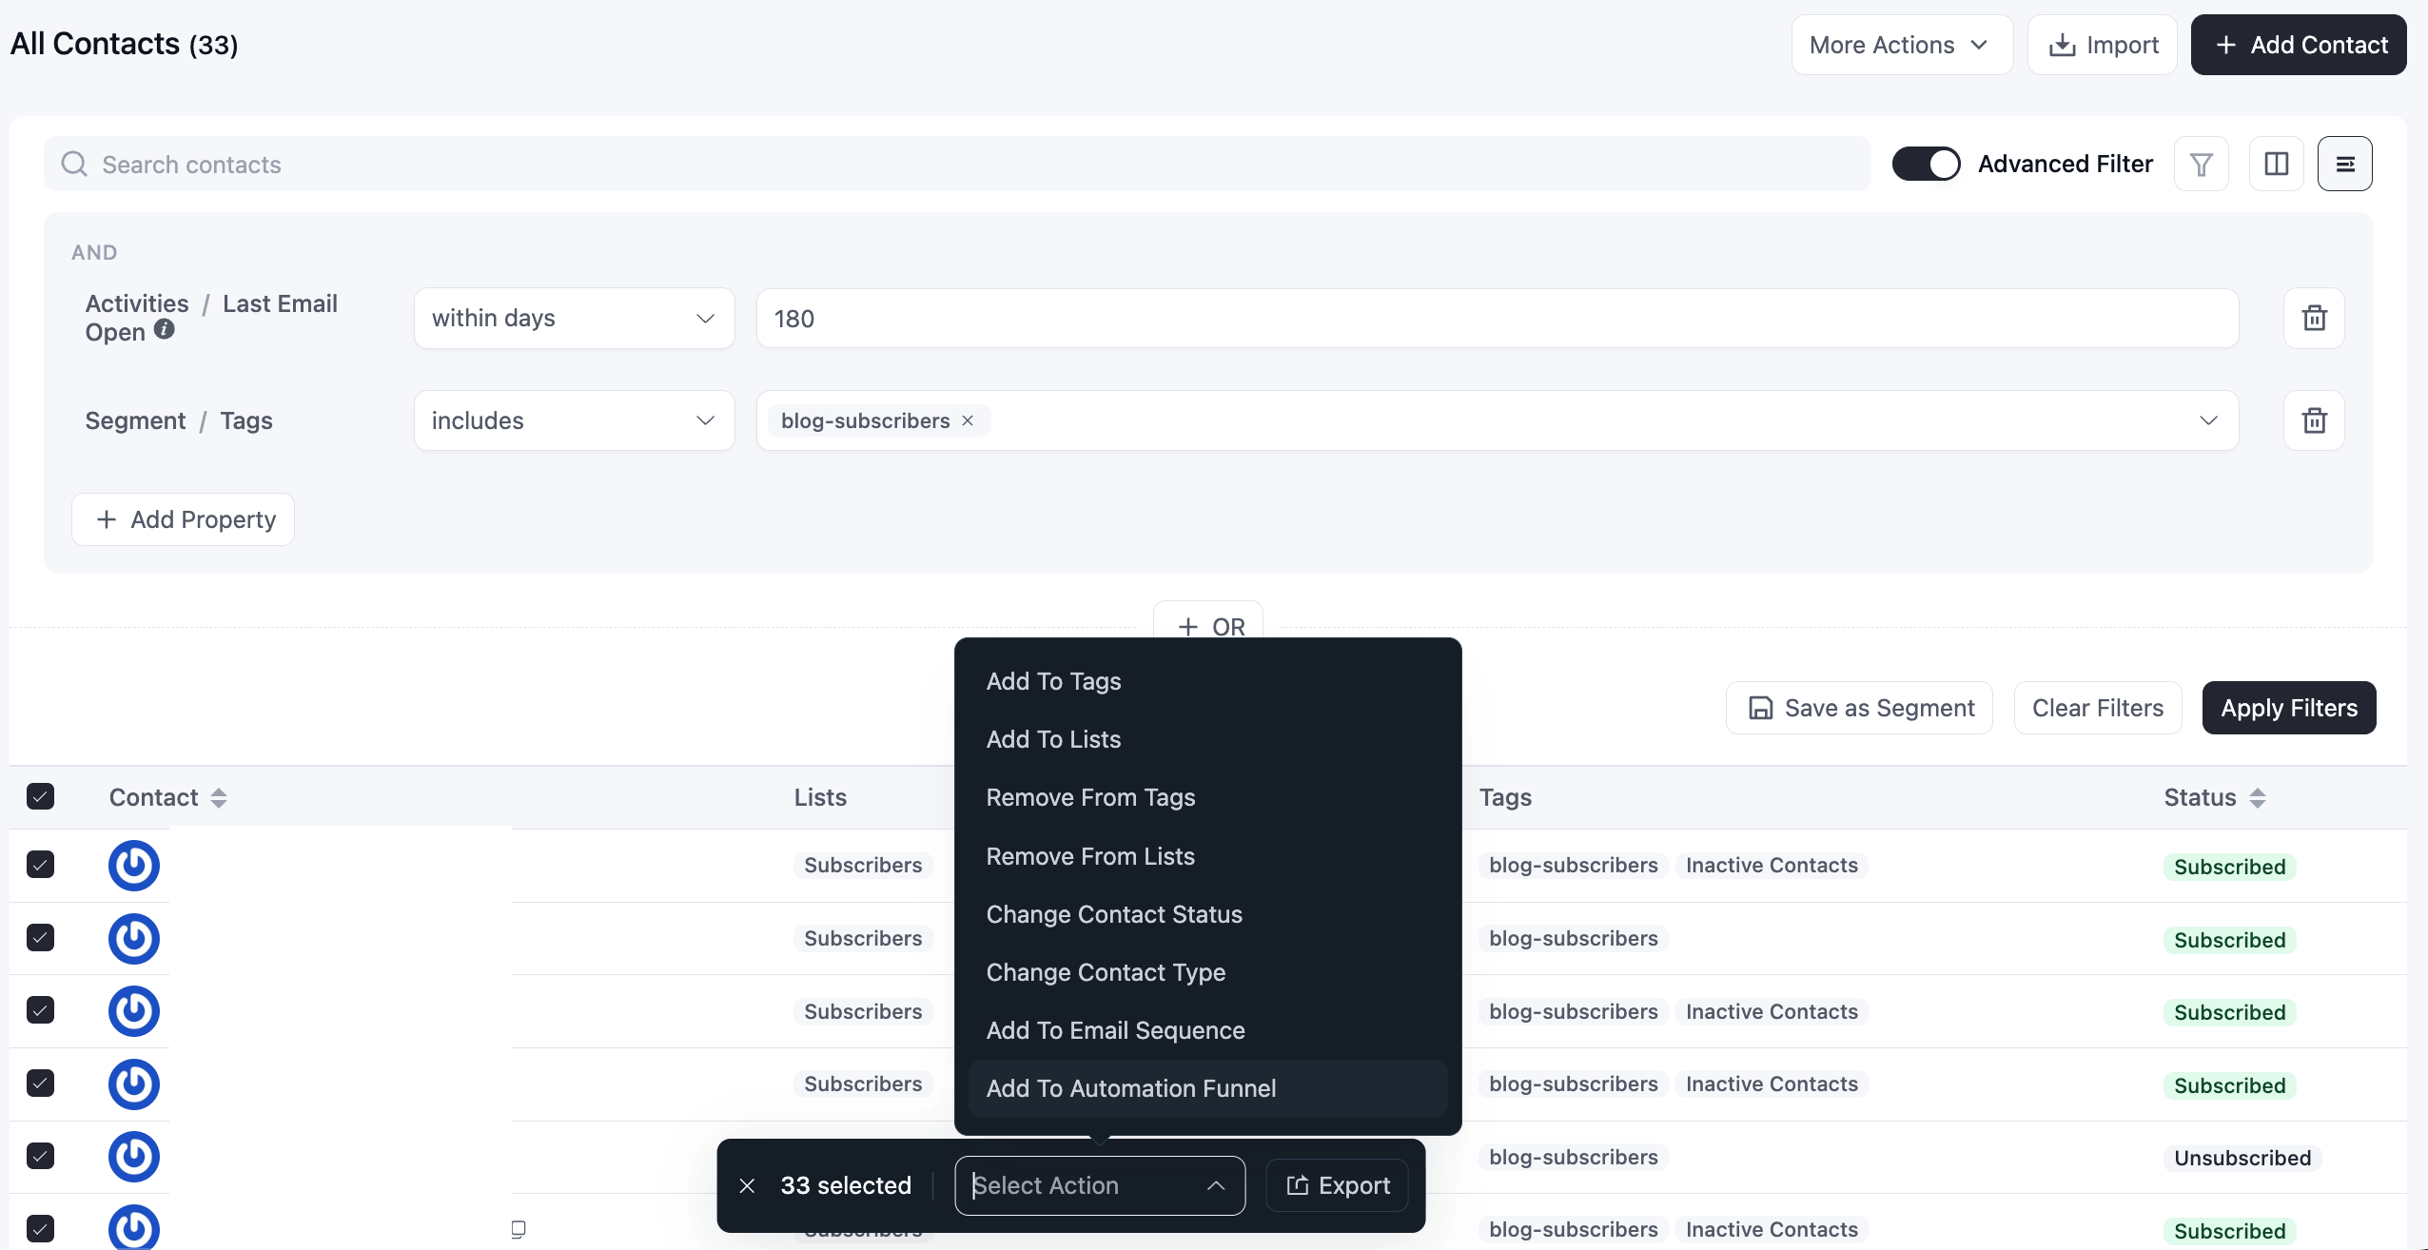Uncheck the last visible contact row checkbox
Viewport: 2428px width, 1250px height.
(40, 1228)
